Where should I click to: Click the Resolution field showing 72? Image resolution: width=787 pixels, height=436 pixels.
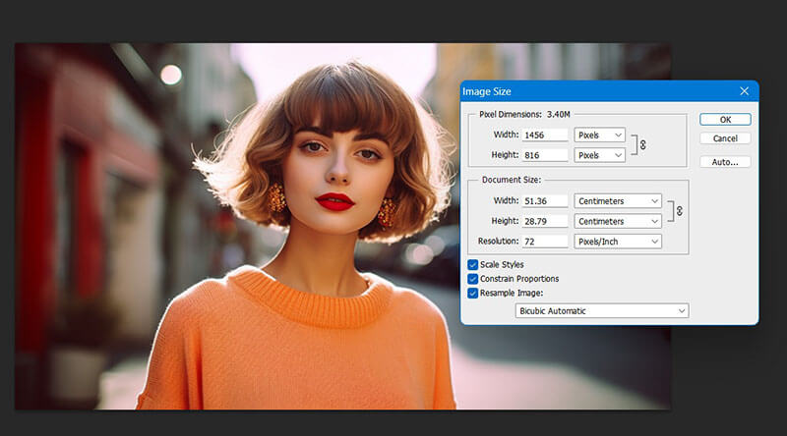tap(546, 241)
